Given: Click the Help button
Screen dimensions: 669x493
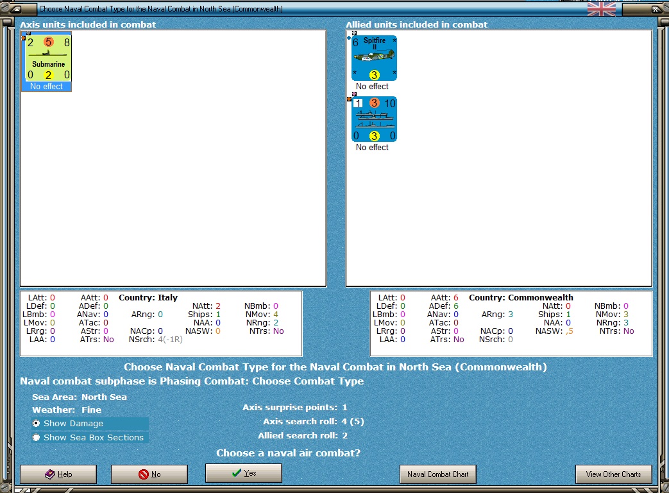Looking at the screenshot, I should pos(58,474).
